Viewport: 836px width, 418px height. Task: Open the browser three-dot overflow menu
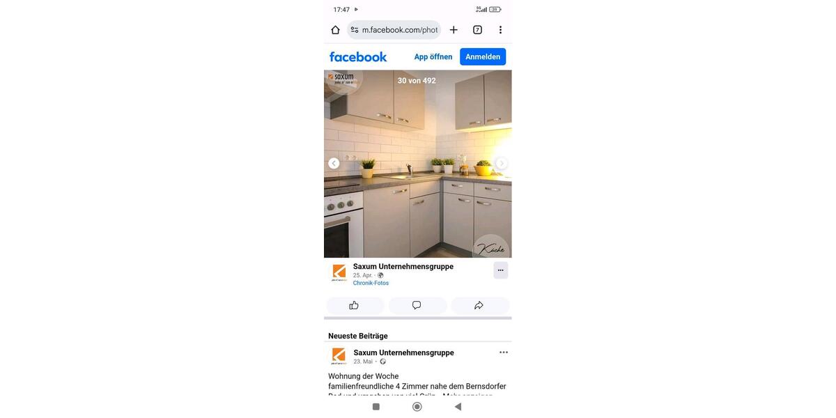[500, 30]
